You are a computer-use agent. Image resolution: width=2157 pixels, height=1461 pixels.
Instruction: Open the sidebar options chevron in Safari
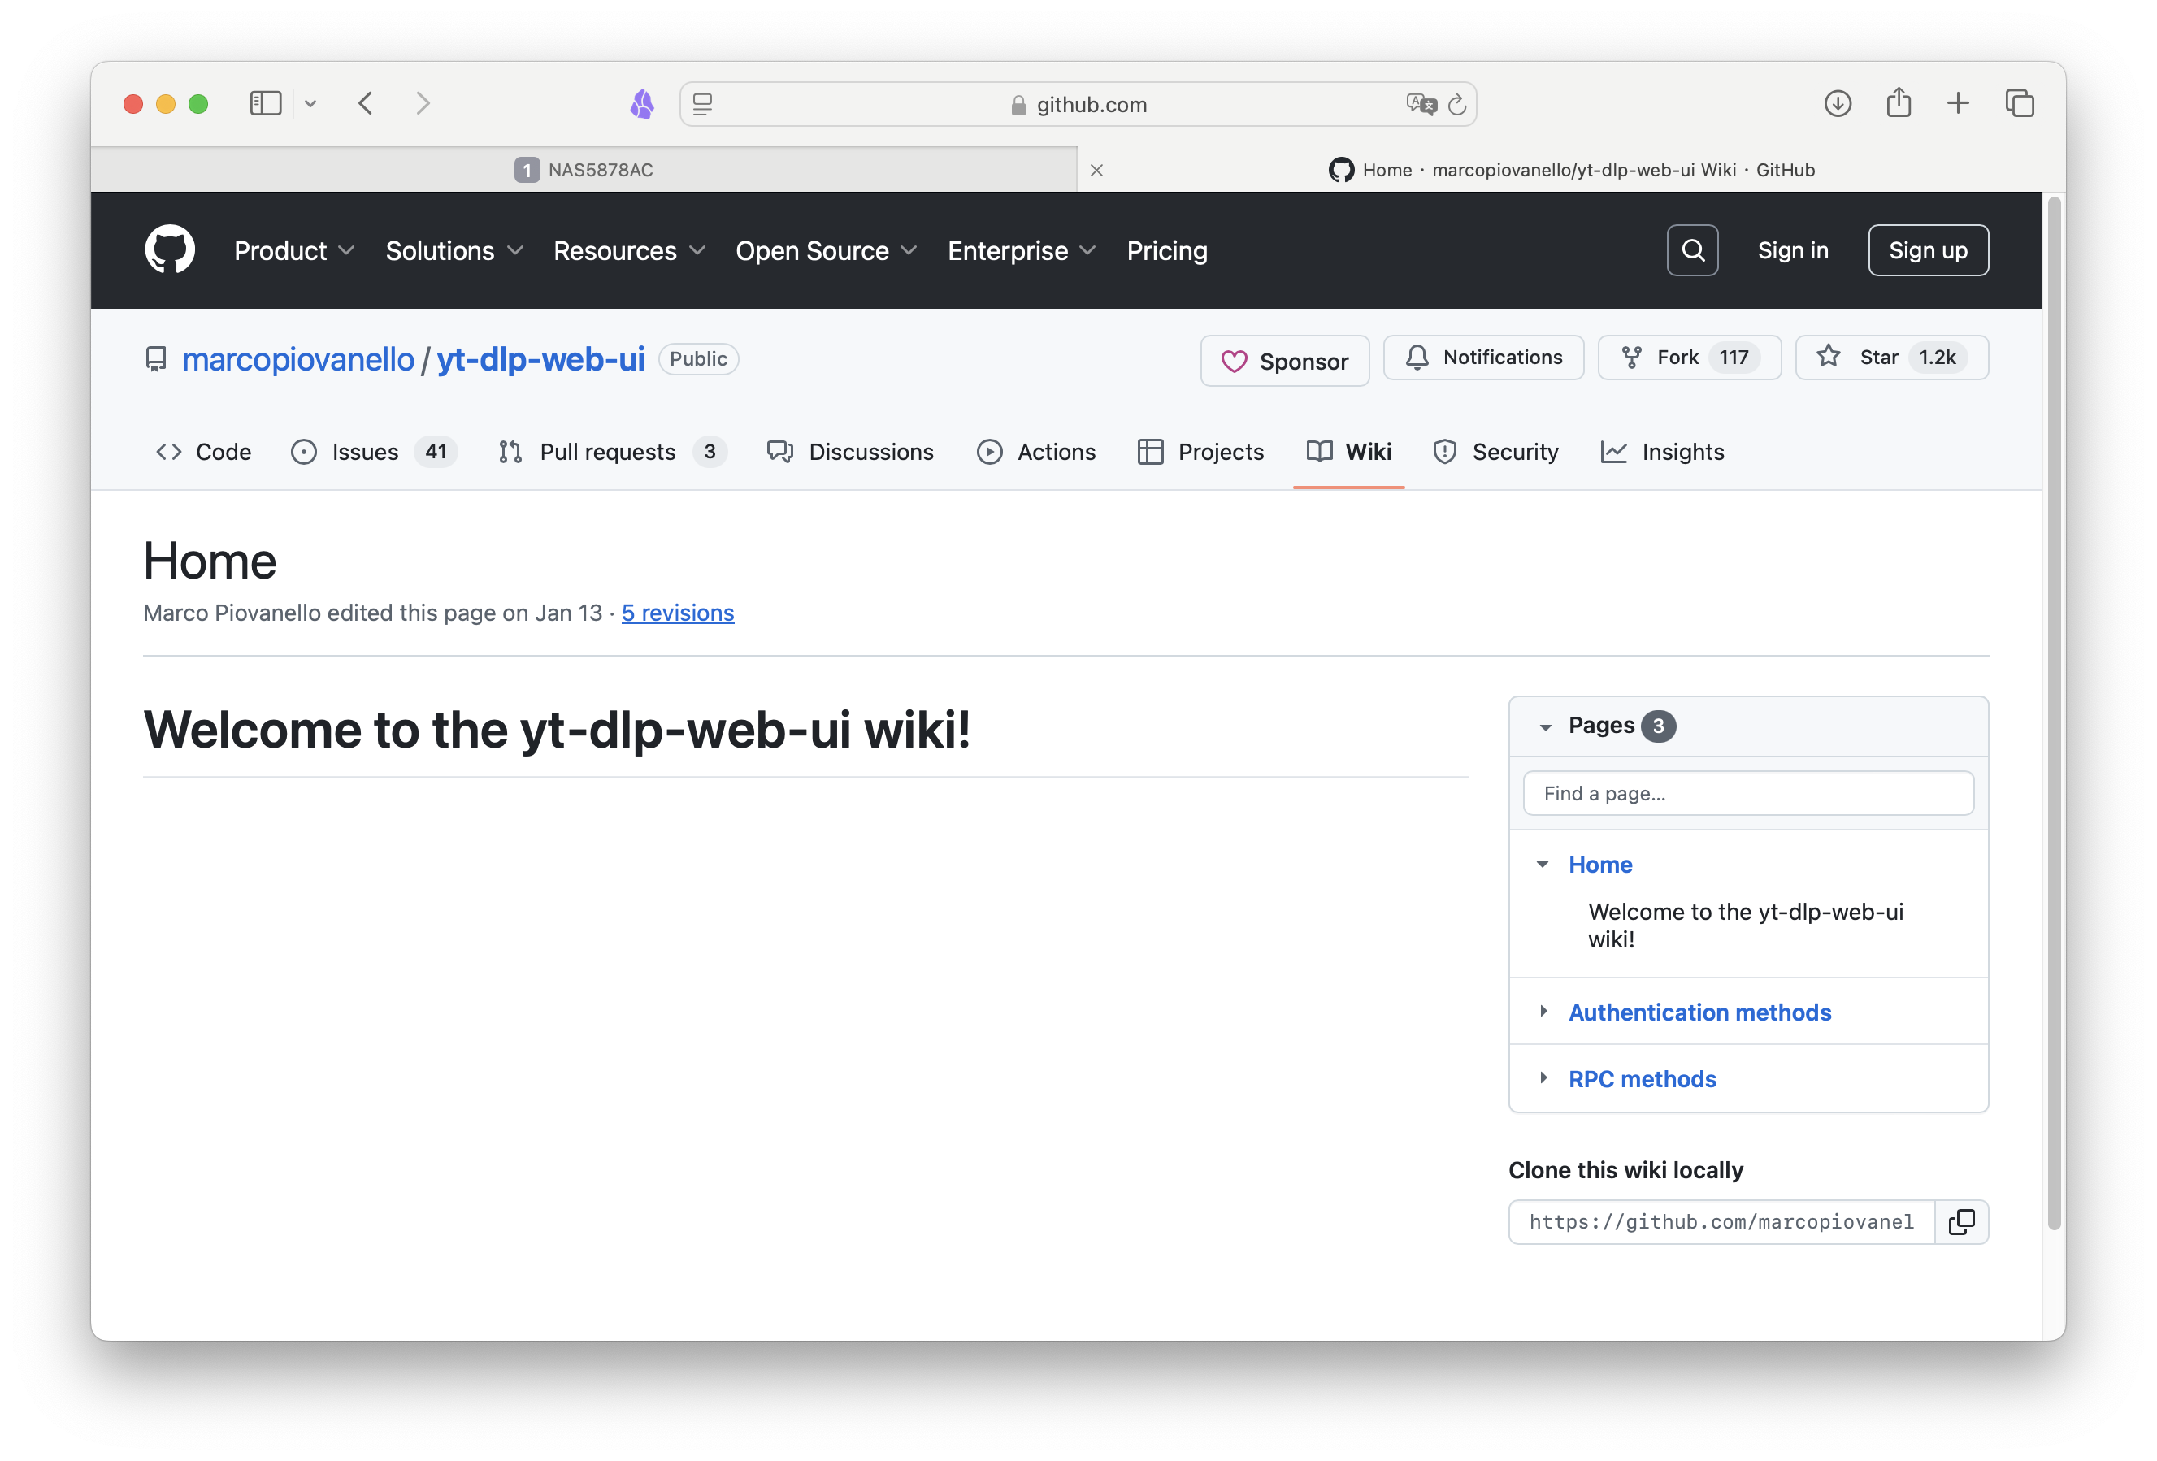coord(310,104)
